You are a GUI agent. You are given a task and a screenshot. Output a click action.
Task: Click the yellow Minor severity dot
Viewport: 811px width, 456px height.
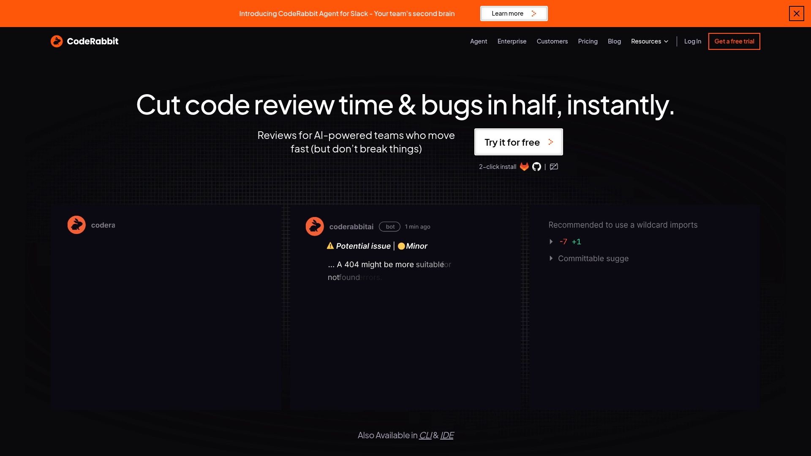click(x=401, y=246)
